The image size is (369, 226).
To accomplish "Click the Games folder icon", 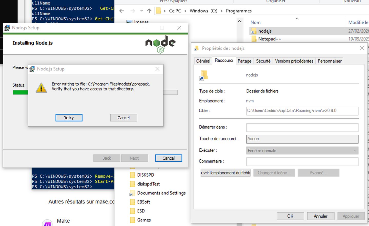I will pos(132,220).
